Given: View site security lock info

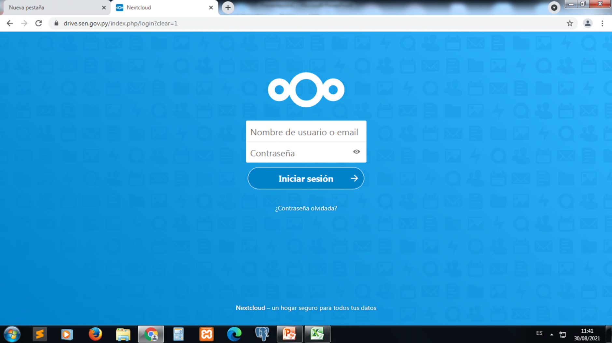Looking at the screenshot, I should click(x=56, y=23).
